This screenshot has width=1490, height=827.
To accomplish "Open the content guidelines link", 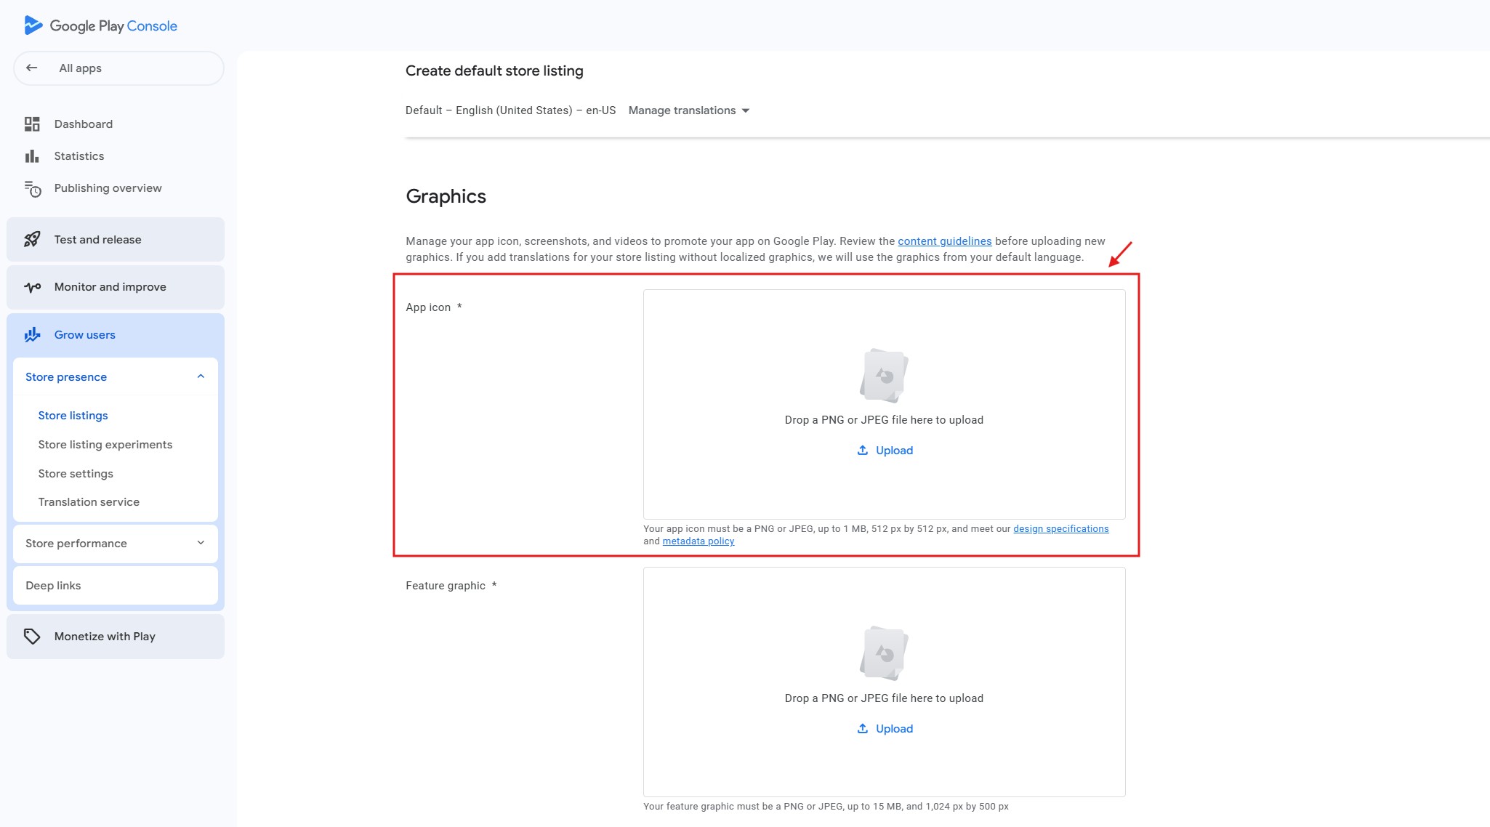I will pos(944,241).
